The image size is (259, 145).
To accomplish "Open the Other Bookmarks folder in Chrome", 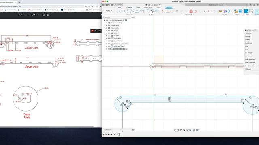I will pos(93,10).
